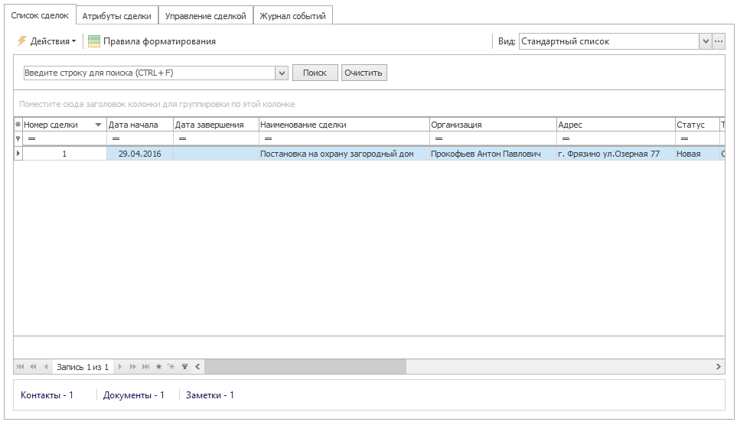Go to last record navigator icon
This screenshot has width=737, height=422.
[x=146, y=367]
